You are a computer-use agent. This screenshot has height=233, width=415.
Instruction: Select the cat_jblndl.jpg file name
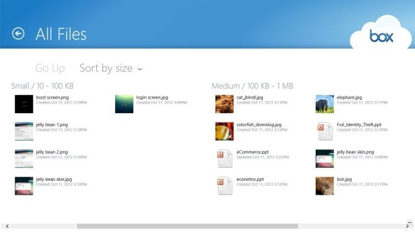tap(250, 97)
